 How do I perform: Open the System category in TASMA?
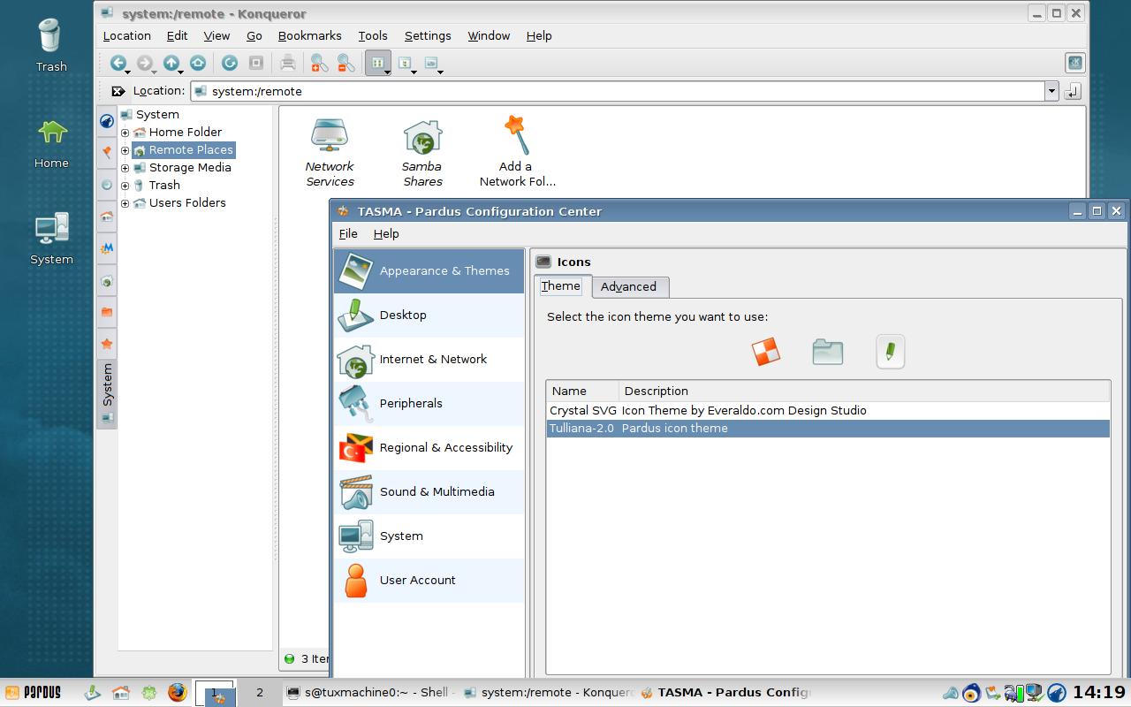click(429, 536)
